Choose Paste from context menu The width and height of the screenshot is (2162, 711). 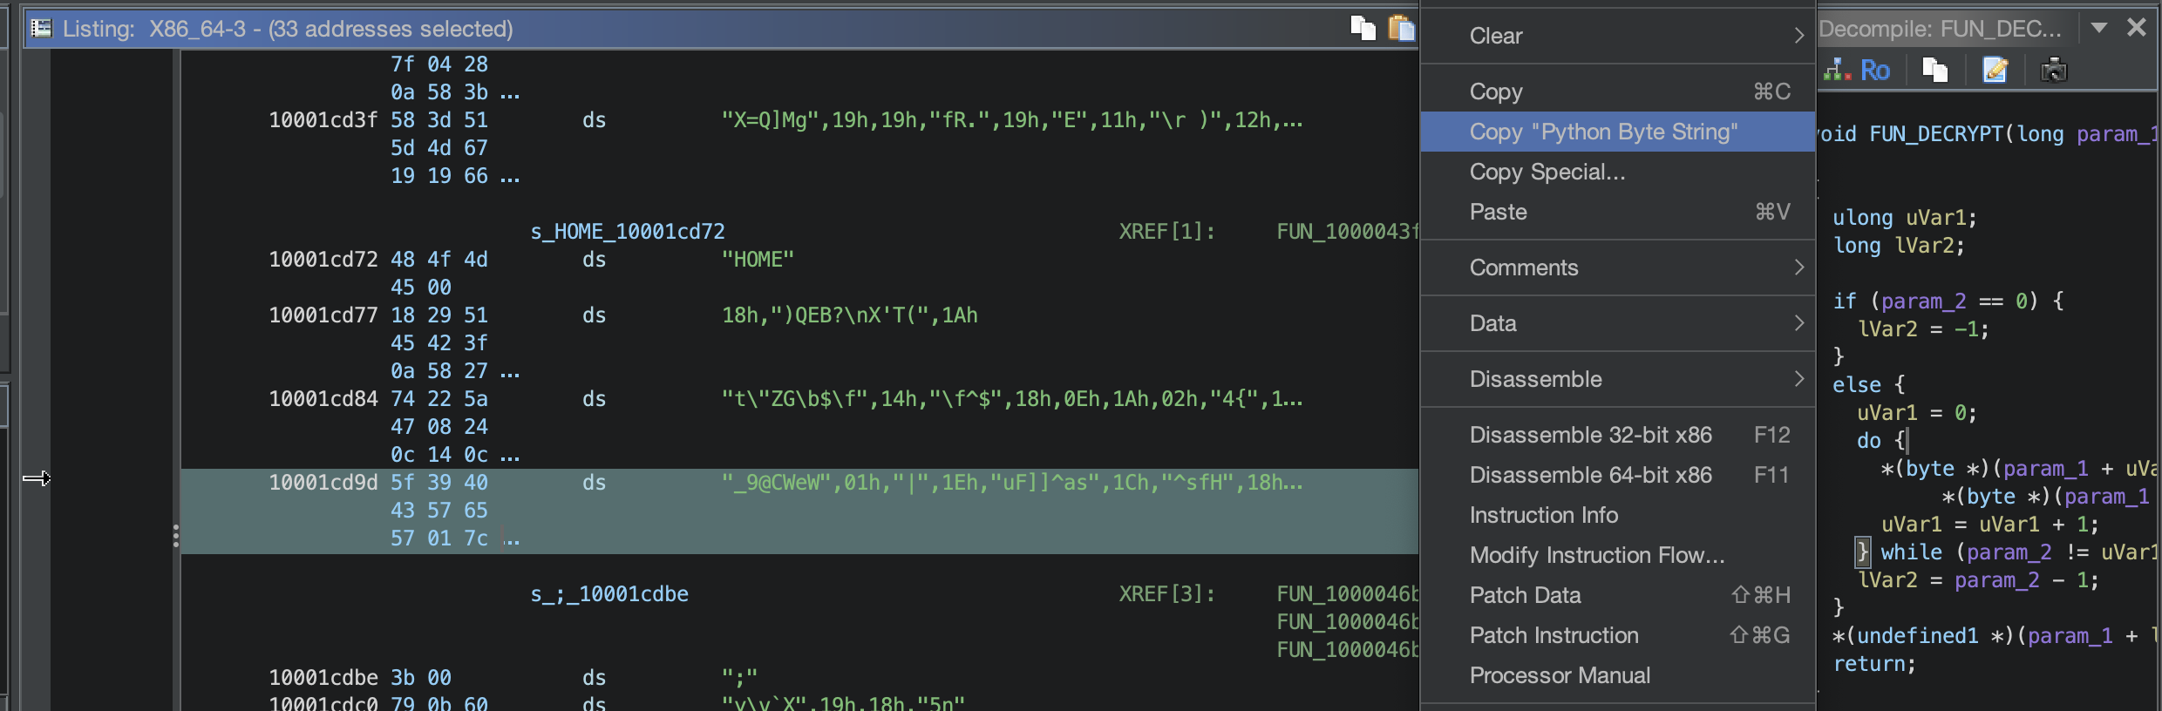click(x=1618, y=212)
